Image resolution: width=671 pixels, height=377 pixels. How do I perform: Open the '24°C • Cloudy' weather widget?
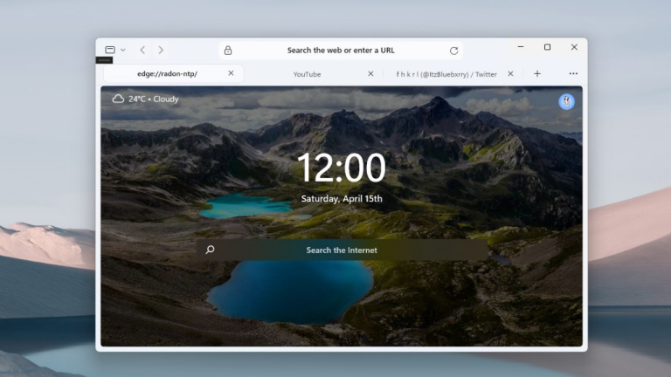pos(146,99)
